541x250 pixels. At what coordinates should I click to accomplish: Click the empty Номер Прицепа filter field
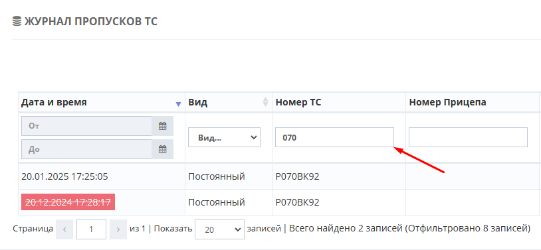pyautogui.click(x=468, y=137)
